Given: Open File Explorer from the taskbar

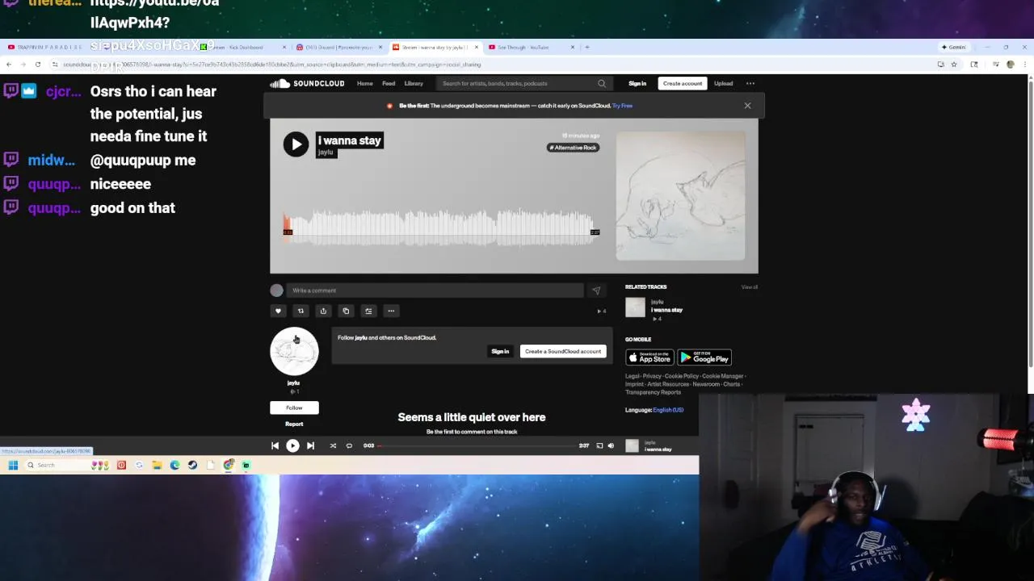Looking at the screenshot, I should pyautogui.click(x=157, y=465).
